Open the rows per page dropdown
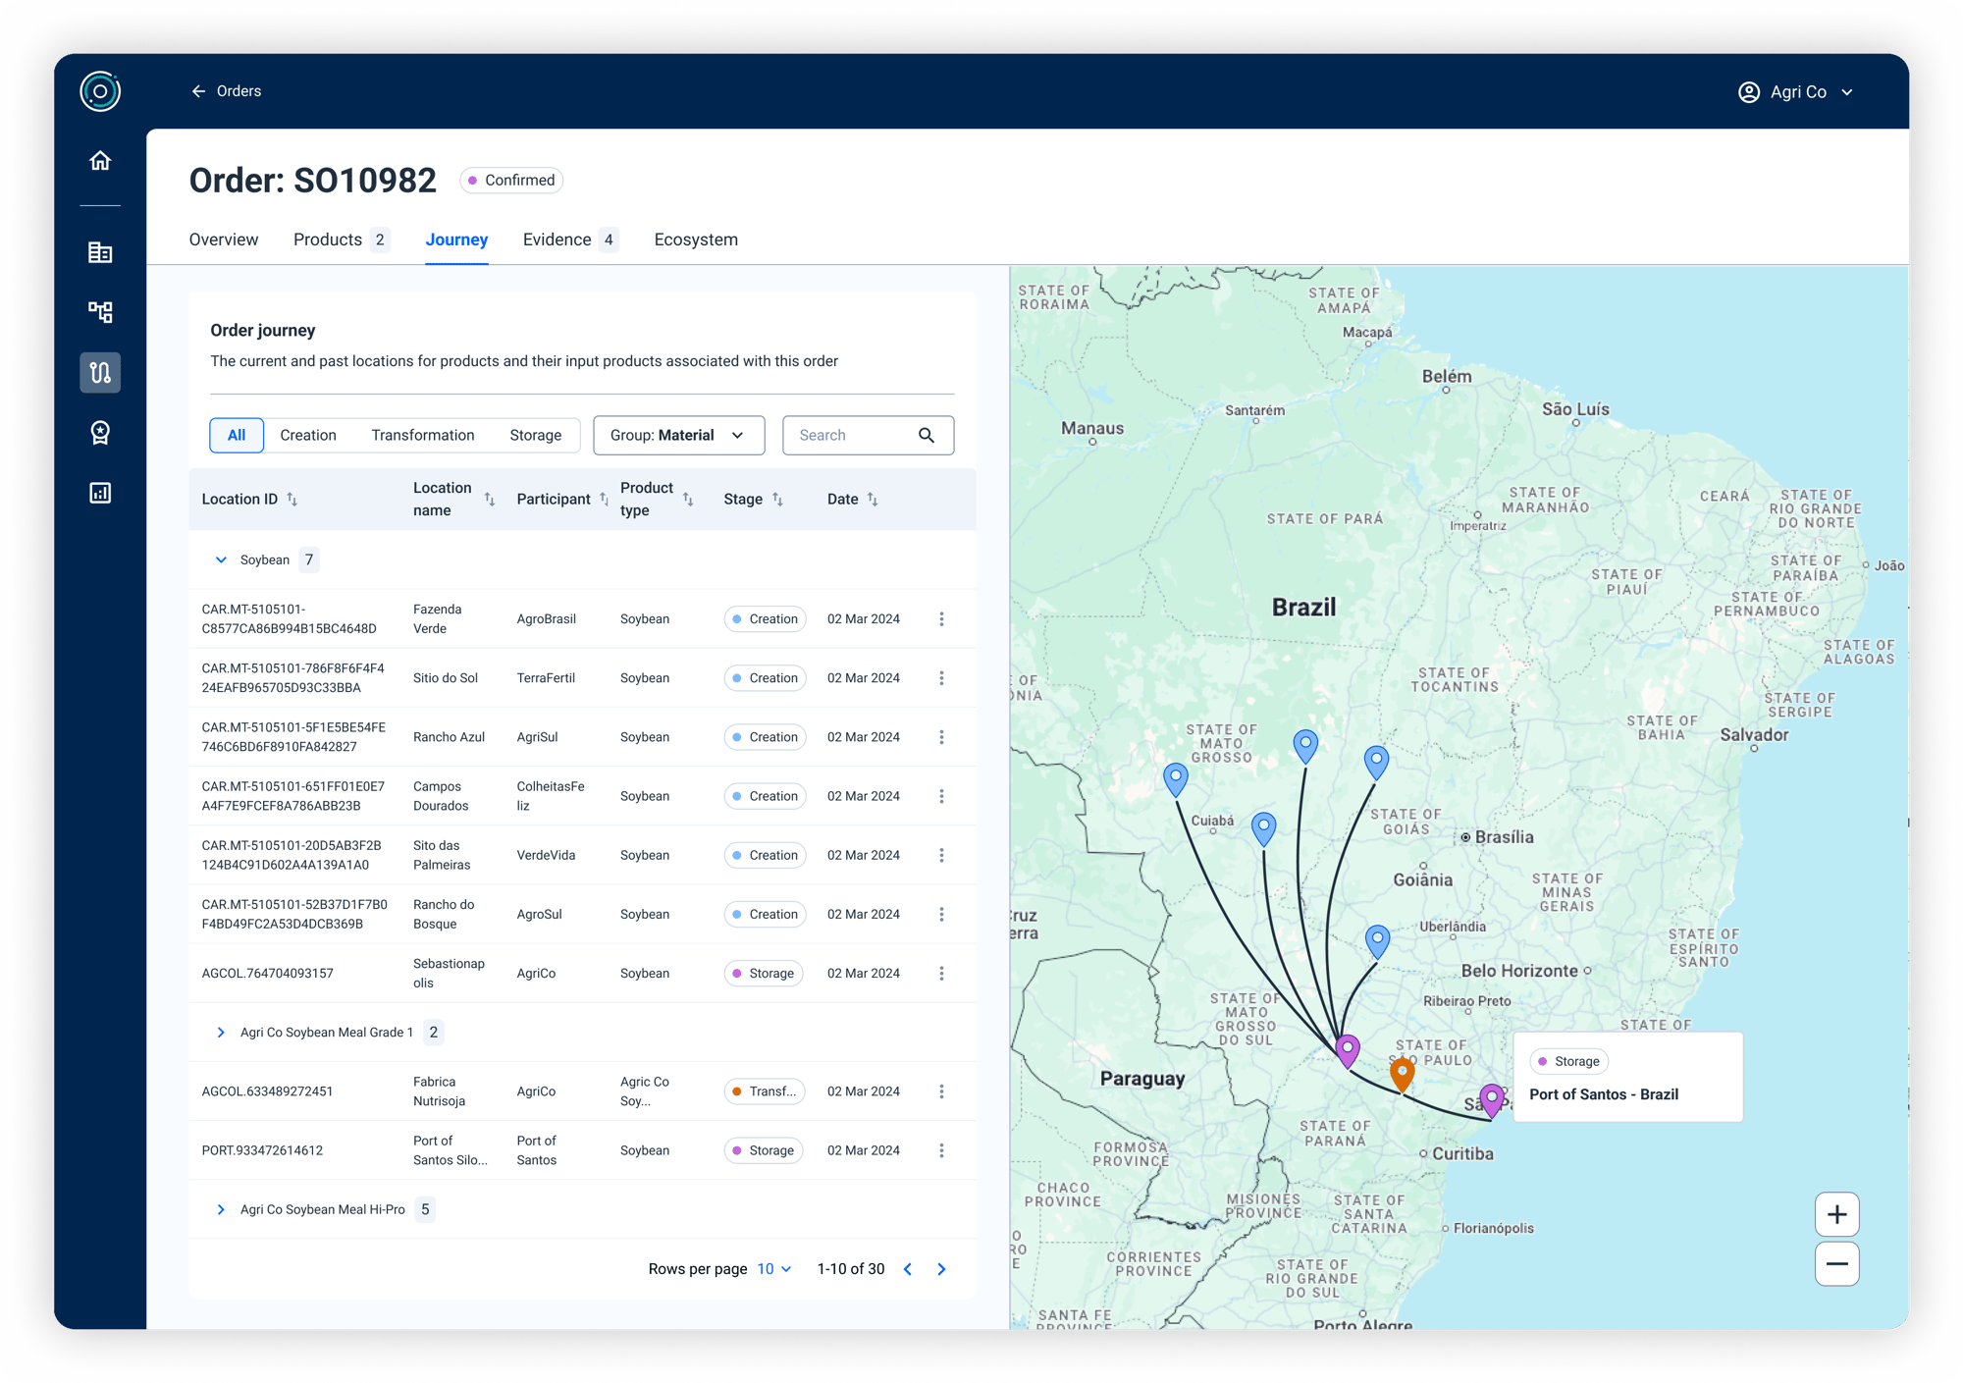Viewport: 1963px width, 1383px height. coord(774,1269)
